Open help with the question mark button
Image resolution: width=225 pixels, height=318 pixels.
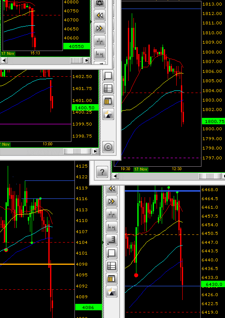tap(102, 172)
